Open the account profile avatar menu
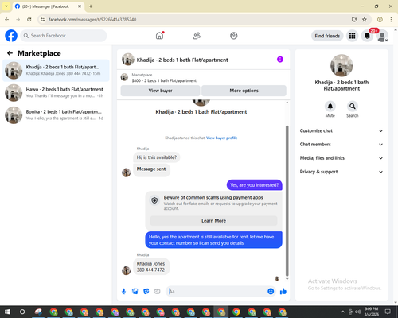This screenshot has height=318, width=398. coord(382,36)
